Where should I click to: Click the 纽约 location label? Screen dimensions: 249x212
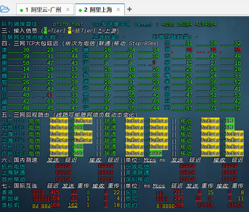tap(131, 205)
